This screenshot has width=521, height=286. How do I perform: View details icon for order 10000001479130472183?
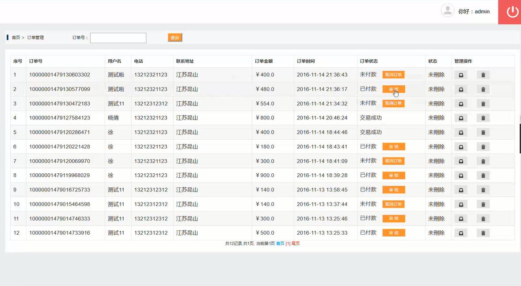point(461,104)
